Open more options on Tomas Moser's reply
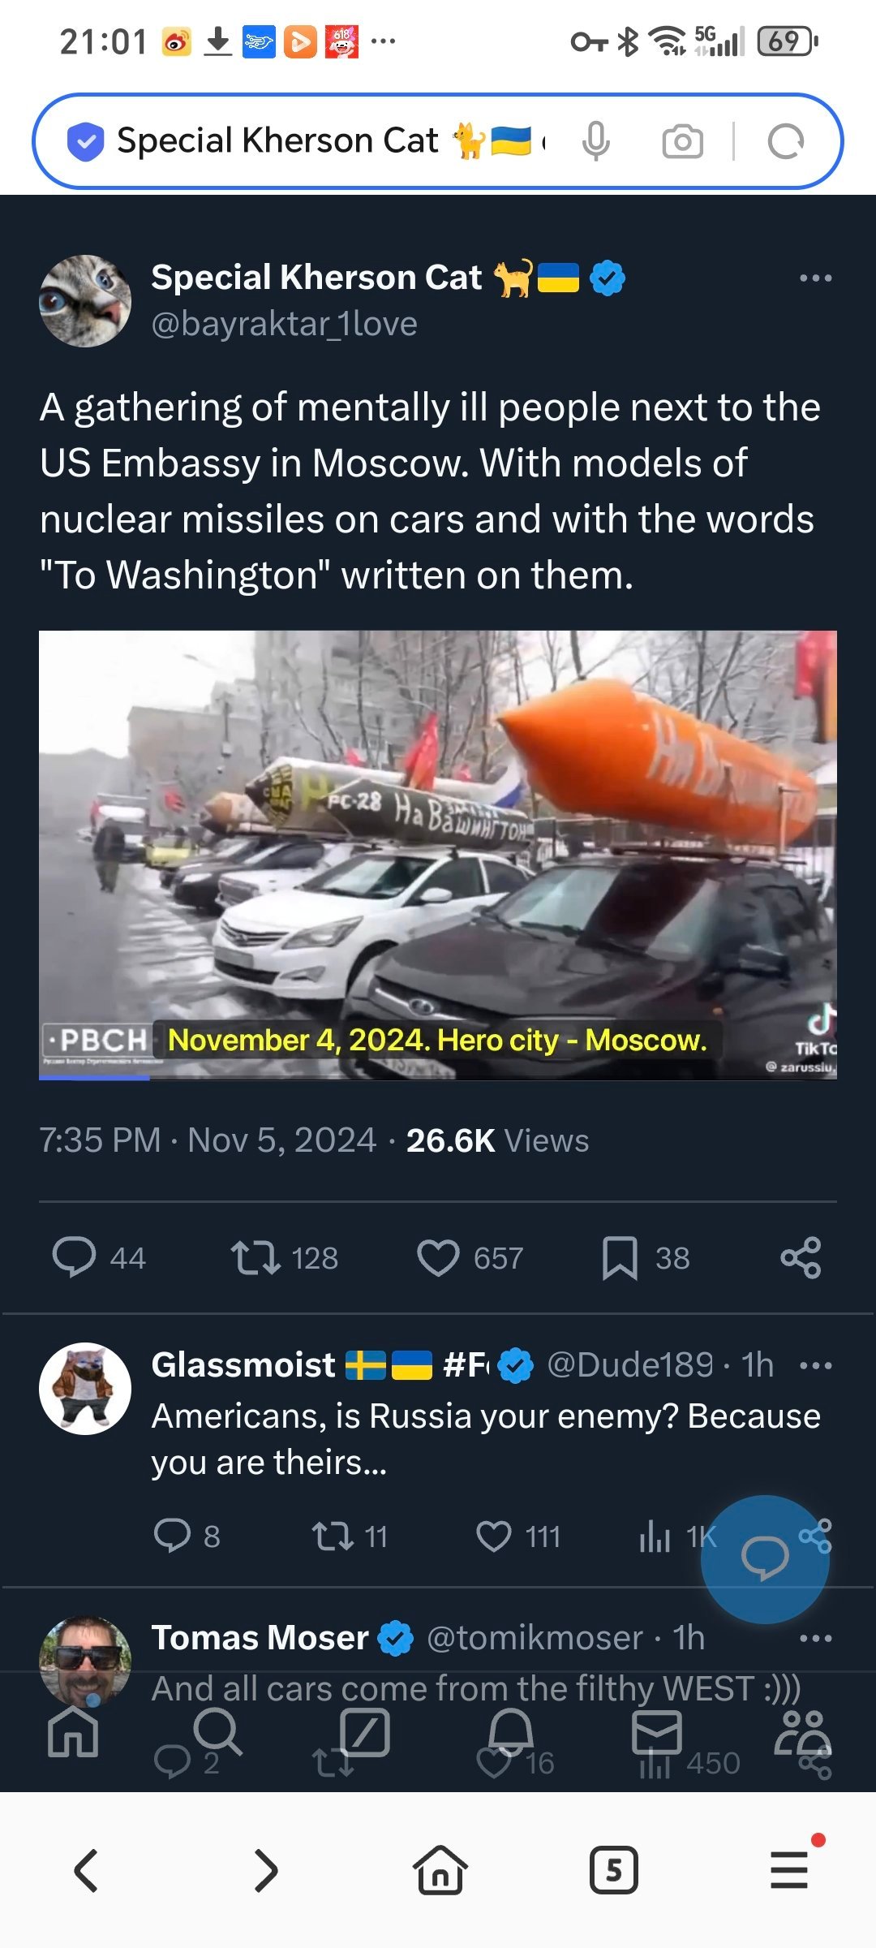This screenshot has height=1948, width=876. coord(815,1638)
